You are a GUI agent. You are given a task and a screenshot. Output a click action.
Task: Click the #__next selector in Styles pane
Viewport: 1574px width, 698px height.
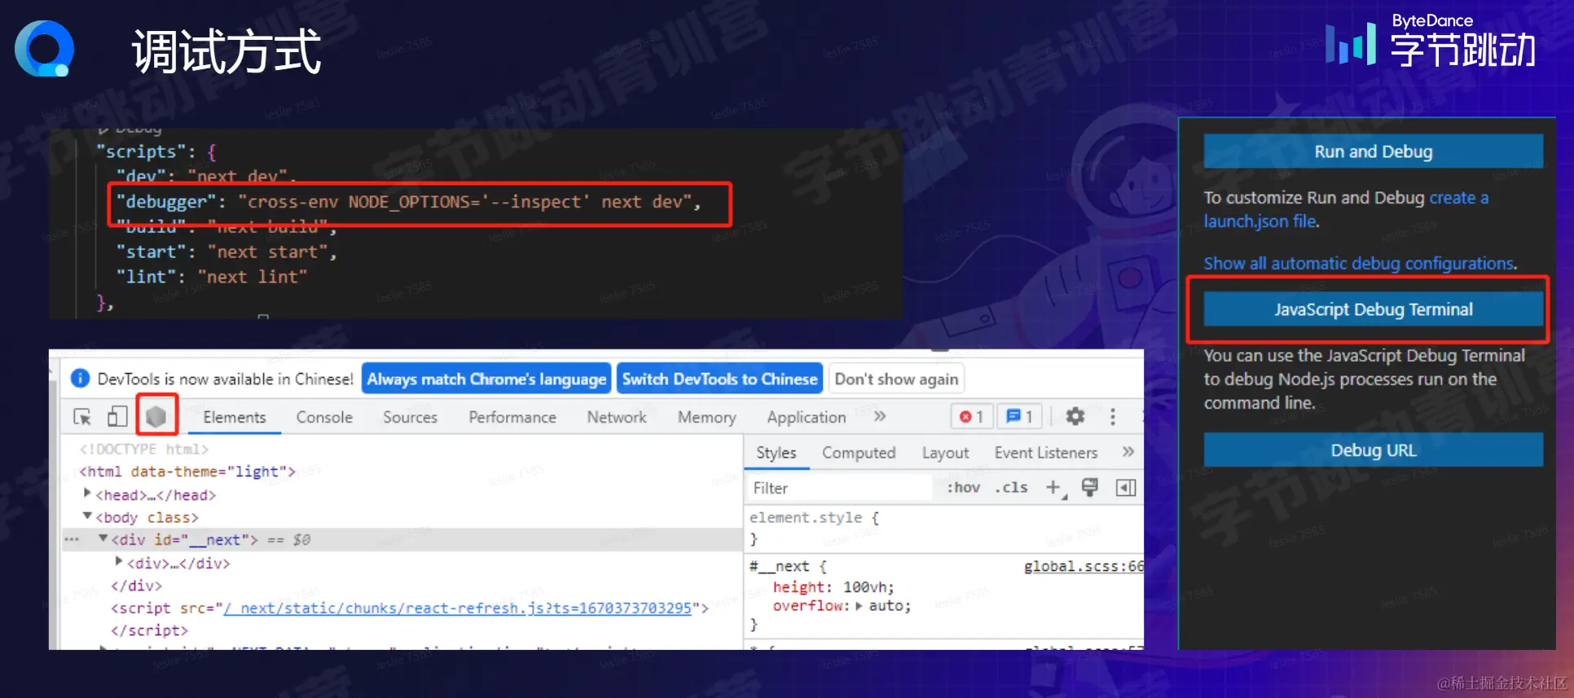coord(779,566)
